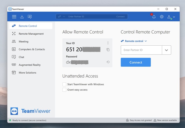The image size is (185, 128).
Task: Open Remote Management in the sidebar
Action: (31, 34)
